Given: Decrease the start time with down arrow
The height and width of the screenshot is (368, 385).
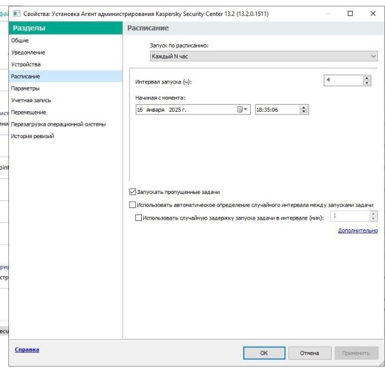Looking at the screenshot, I should coord(304,112).
